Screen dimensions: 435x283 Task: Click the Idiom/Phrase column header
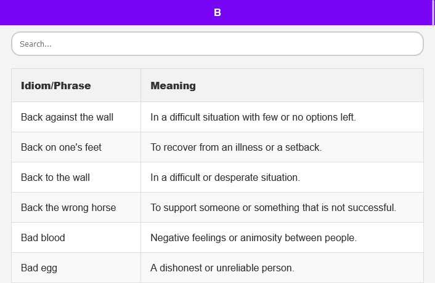pyautogui.click(x=76, y=86)
